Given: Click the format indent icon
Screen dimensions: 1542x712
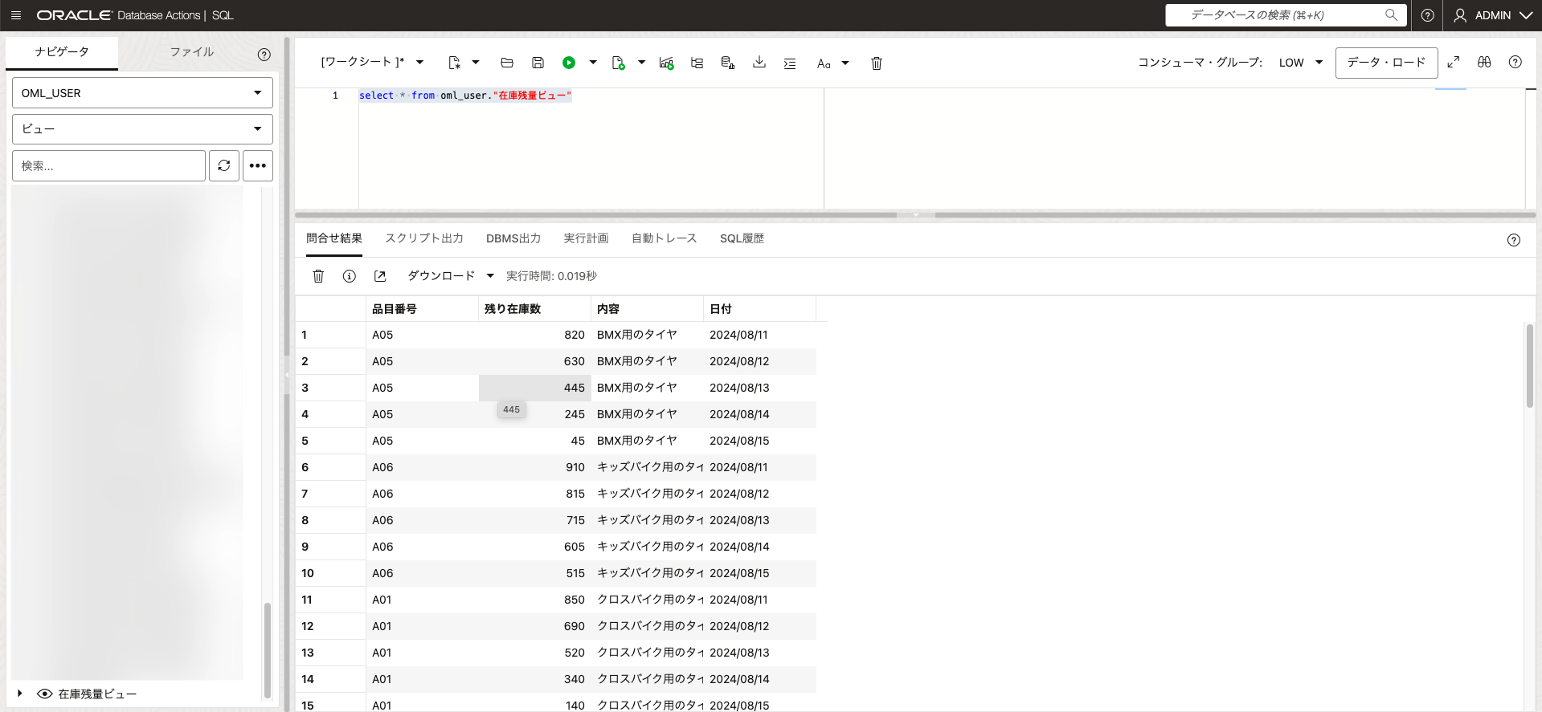Looking at the screenshot, I should (790, 63).
